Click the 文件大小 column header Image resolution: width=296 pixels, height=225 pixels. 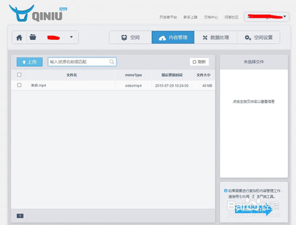(x=203, y=75)
